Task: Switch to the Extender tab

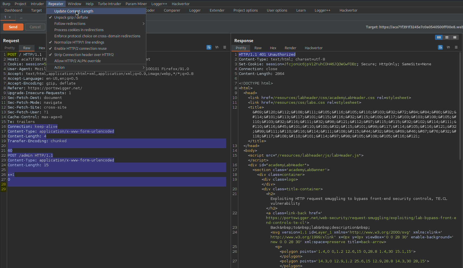Action: click(217, 10)
